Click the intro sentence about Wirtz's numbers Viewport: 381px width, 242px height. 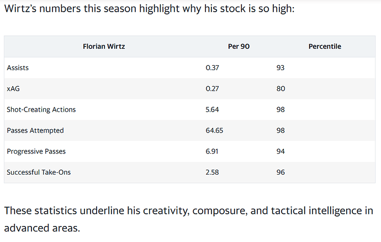pos(150,9)
